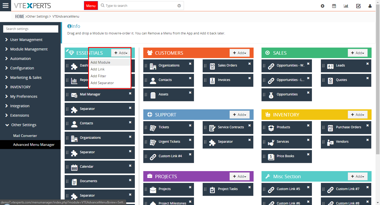
Task: Click the Services hand icon
Action: coord(271,143)
